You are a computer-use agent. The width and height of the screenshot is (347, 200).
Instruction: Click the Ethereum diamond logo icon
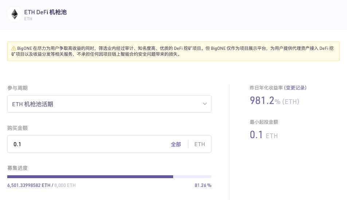tap(15, 14)
